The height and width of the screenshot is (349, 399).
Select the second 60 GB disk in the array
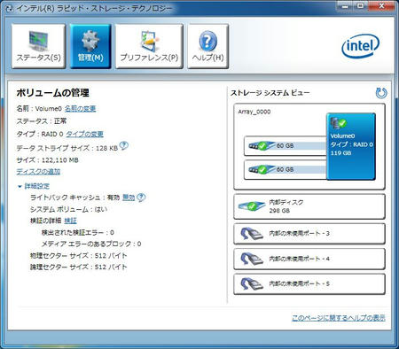(x=286, y=169)
